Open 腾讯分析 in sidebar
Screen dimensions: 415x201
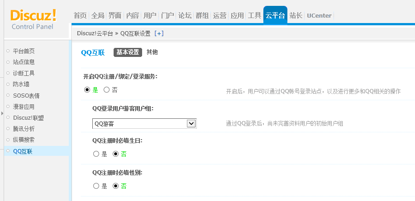click(x=24, y=129)
